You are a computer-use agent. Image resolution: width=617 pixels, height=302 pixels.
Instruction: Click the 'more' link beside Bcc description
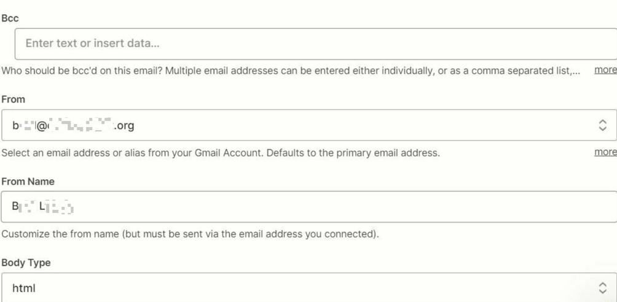click(x=605, y=70)
